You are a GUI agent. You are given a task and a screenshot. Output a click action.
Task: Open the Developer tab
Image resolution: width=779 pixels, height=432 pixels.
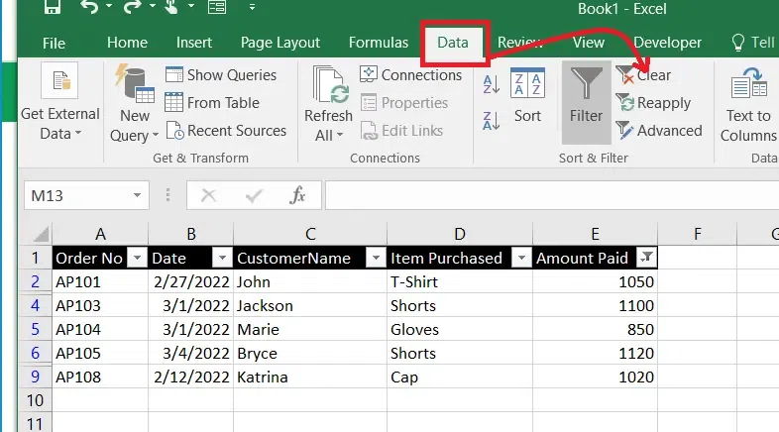point(667,43)
